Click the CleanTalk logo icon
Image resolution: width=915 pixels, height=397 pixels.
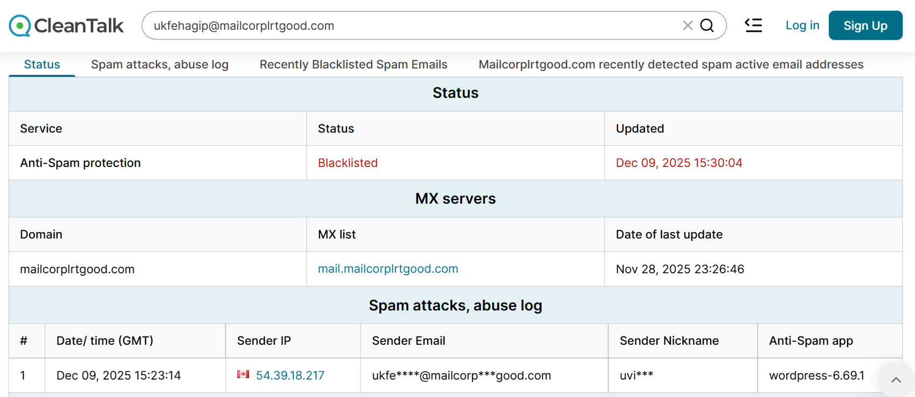(20, 25)
